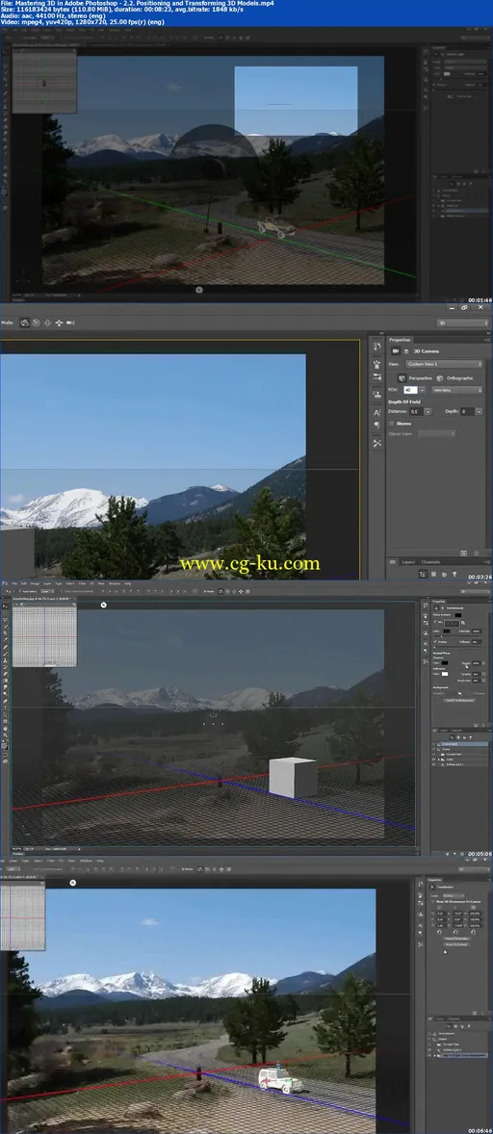Filter 3D panel by meshes, 00:03:26 frame

tap(433, 575)
